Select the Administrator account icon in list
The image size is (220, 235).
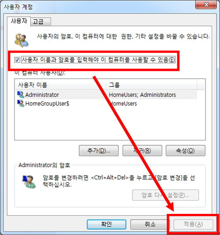click(x=21, y=95)
